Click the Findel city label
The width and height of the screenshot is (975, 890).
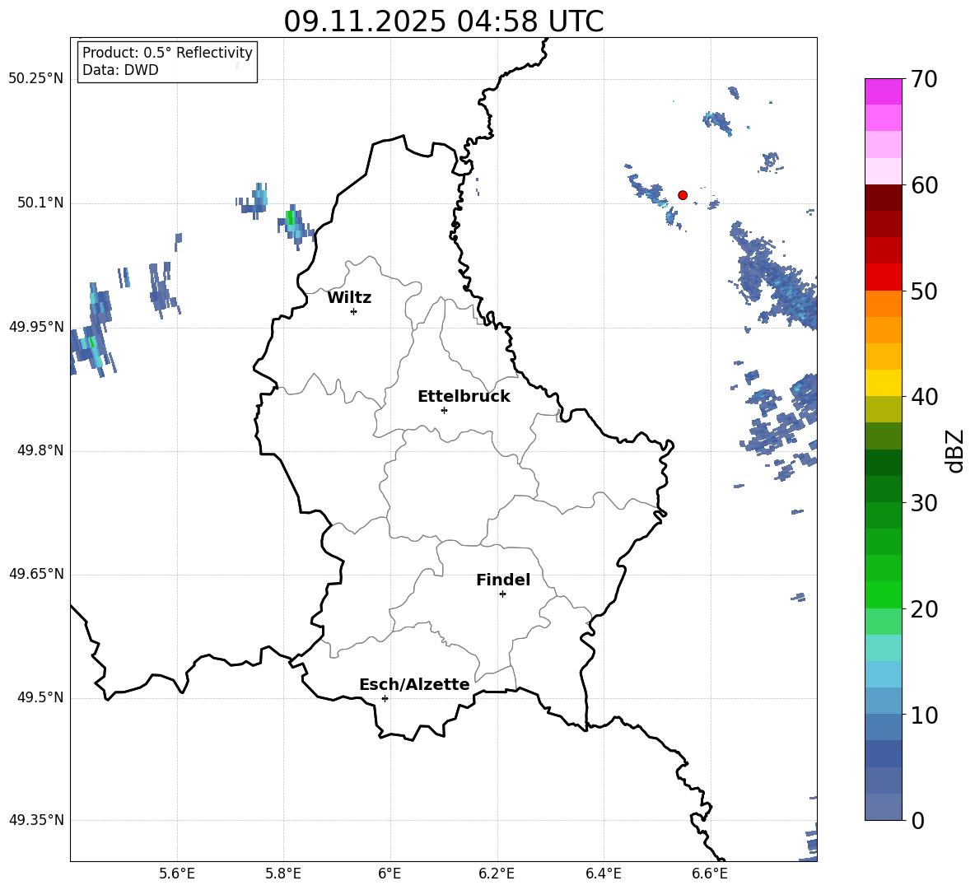click(503, 580)
